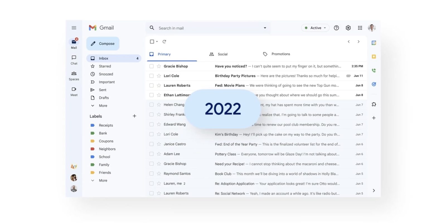
Task: Switch to the Promotions tab
Action: point(280,54)
